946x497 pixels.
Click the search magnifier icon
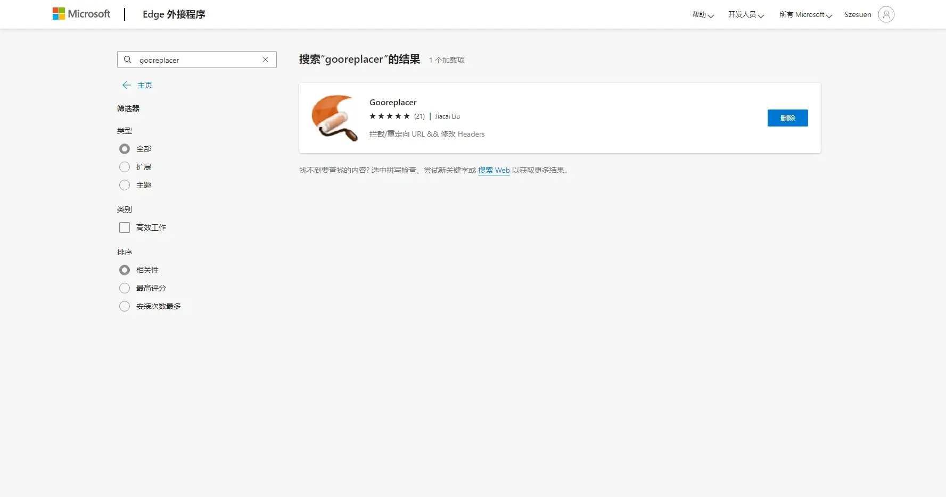click(128, 60)
